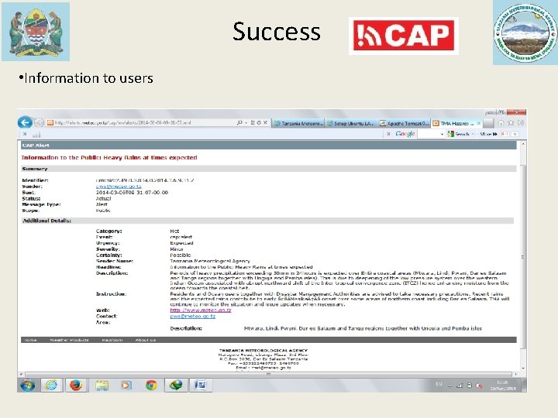Open Firefox from the taskbar
The width and height of the screenshot is (558, 418).
tap(76, 385)
